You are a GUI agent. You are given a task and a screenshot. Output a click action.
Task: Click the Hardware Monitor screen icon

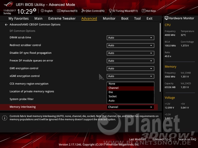[166, 18]
